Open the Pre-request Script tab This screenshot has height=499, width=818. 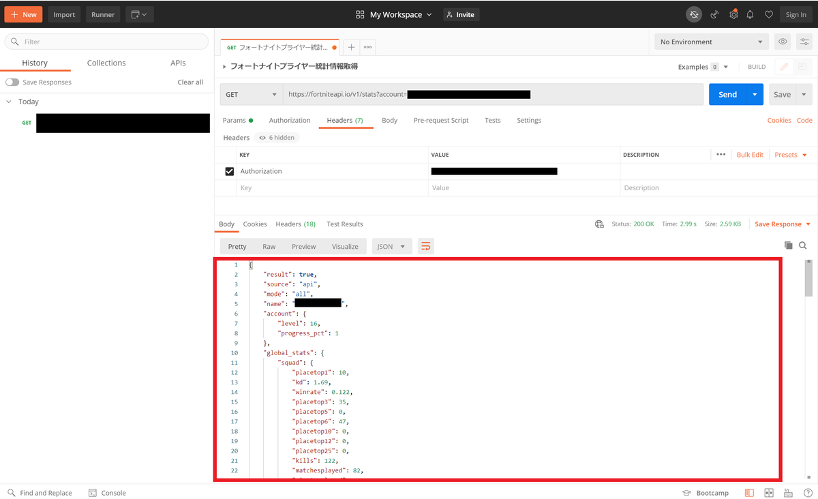(x=441, y=120)
